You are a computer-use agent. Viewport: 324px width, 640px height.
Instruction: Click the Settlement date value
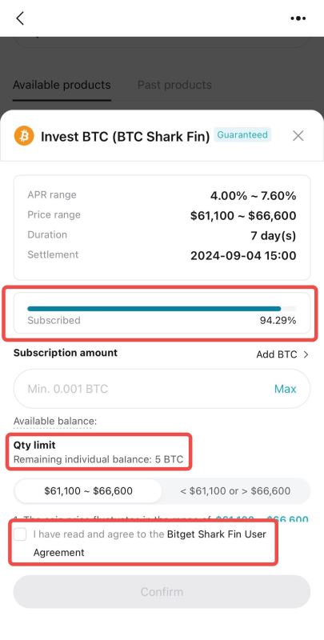(243, 256)
